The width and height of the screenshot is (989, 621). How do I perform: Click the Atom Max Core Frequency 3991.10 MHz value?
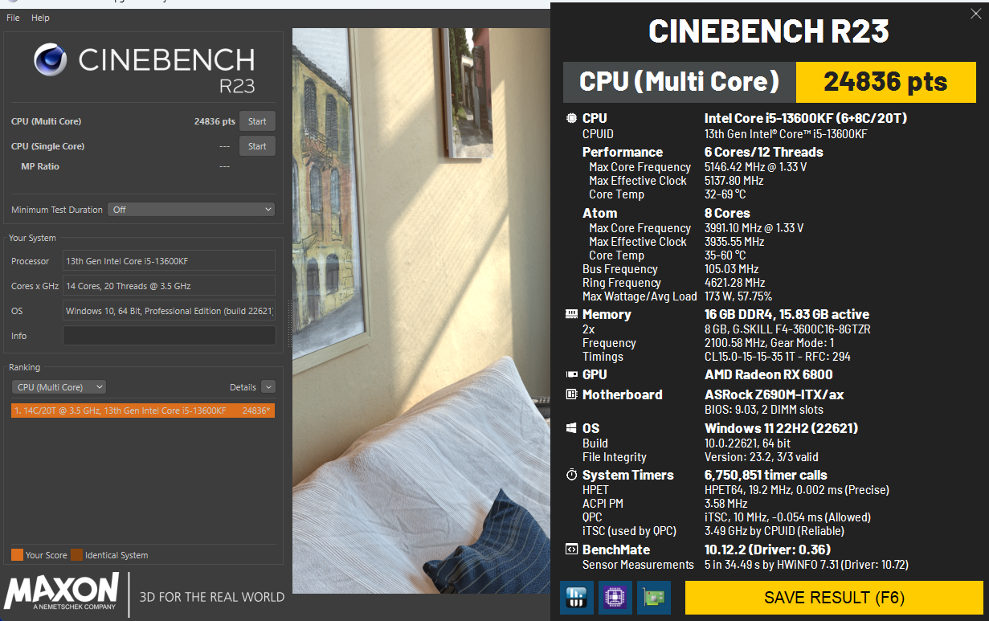pos(754,228)
